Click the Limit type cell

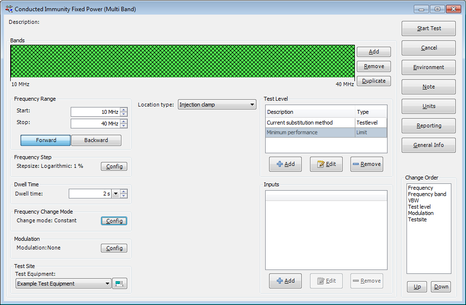coord(371,132)
